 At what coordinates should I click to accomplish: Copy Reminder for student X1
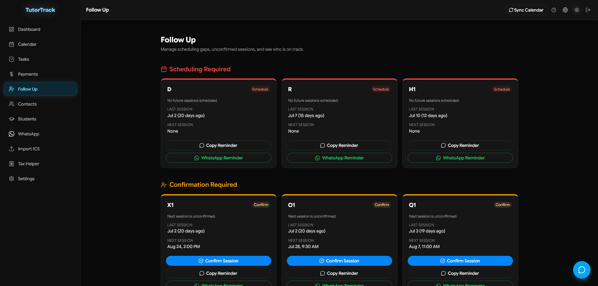pyautogui.click(x=219, y=273)
